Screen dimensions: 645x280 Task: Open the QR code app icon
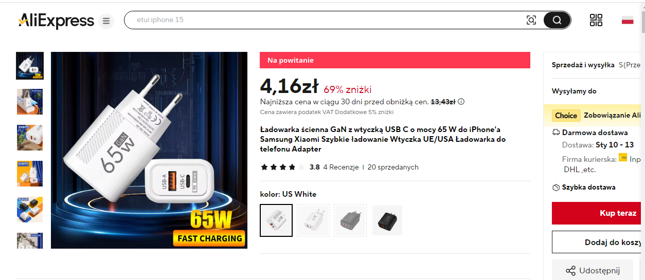596,20
